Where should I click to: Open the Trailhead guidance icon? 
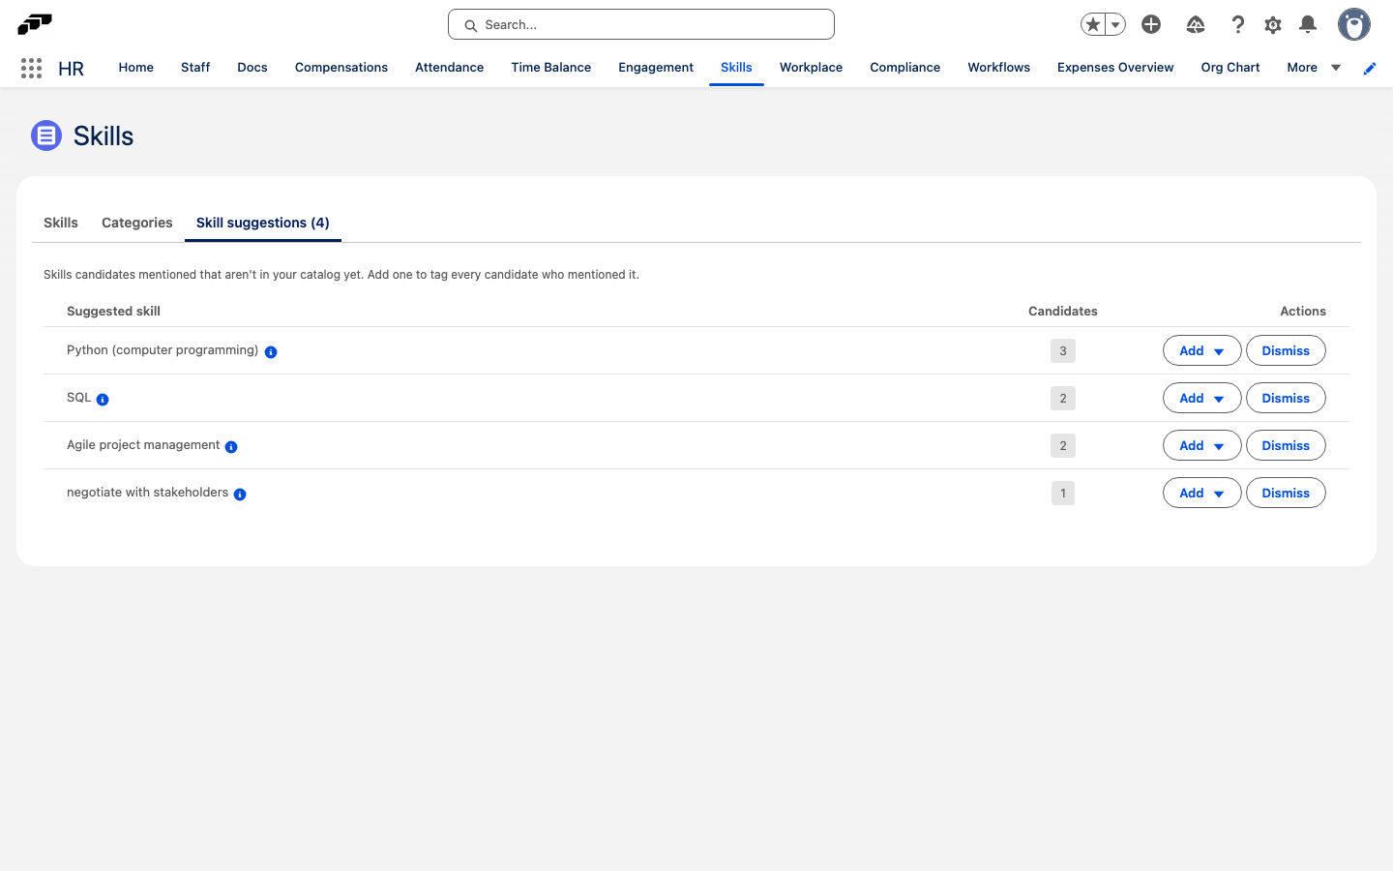coord(1196,24)
